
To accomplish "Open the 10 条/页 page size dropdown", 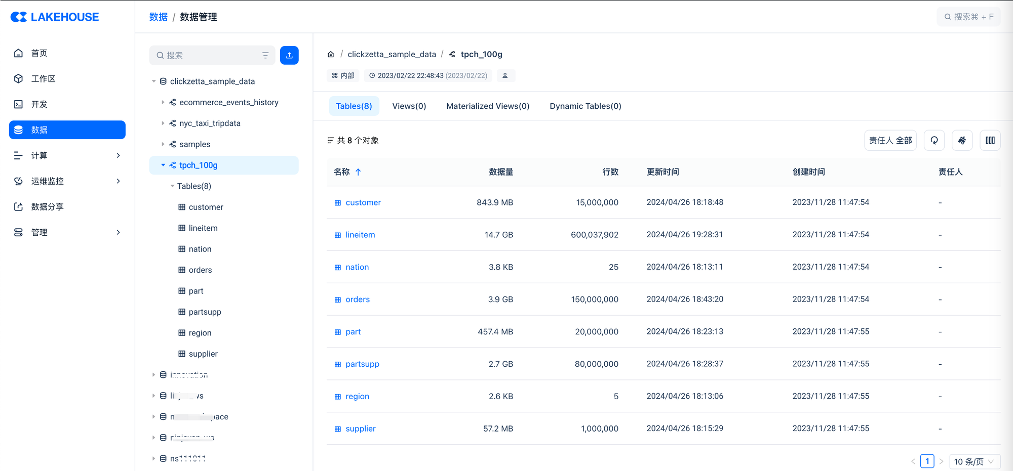I will [x=974, y=461].
